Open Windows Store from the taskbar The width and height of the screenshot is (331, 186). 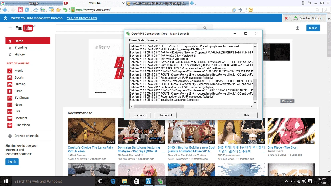pyautogui.click(x=136, y=181)
